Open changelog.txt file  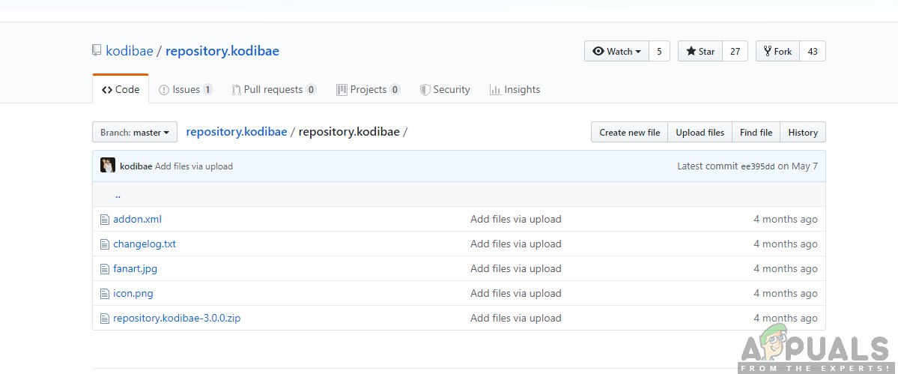coord(145,244)
